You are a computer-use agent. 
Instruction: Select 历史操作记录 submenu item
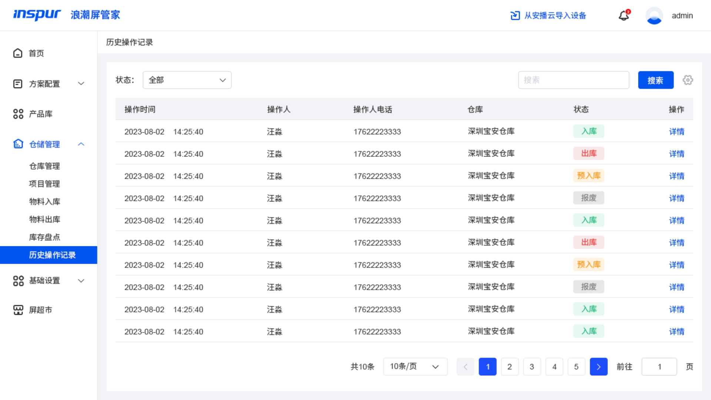click(49, 255)
